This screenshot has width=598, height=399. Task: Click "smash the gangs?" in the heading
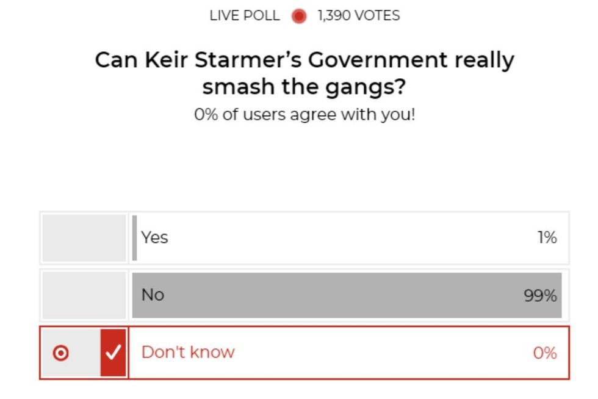(x=304, y=87)
